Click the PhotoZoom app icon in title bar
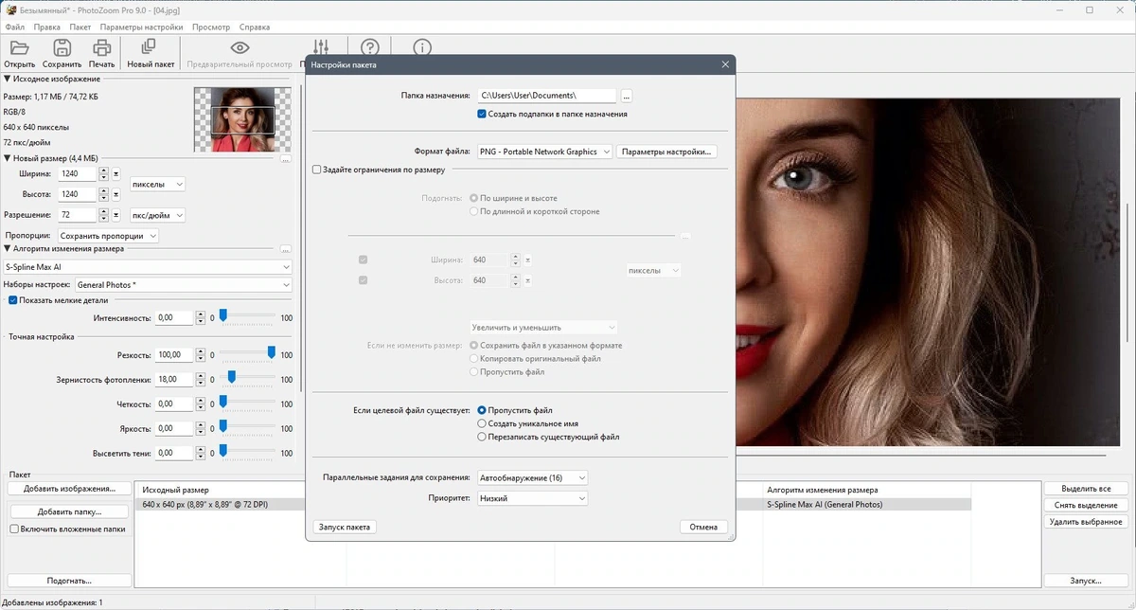This screenshot has height=610, width=1136. point(11,9)
